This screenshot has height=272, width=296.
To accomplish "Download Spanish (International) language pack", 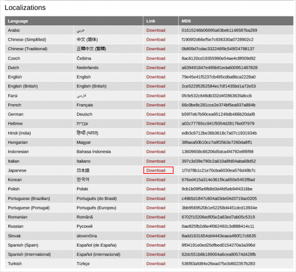I will 156,254.
